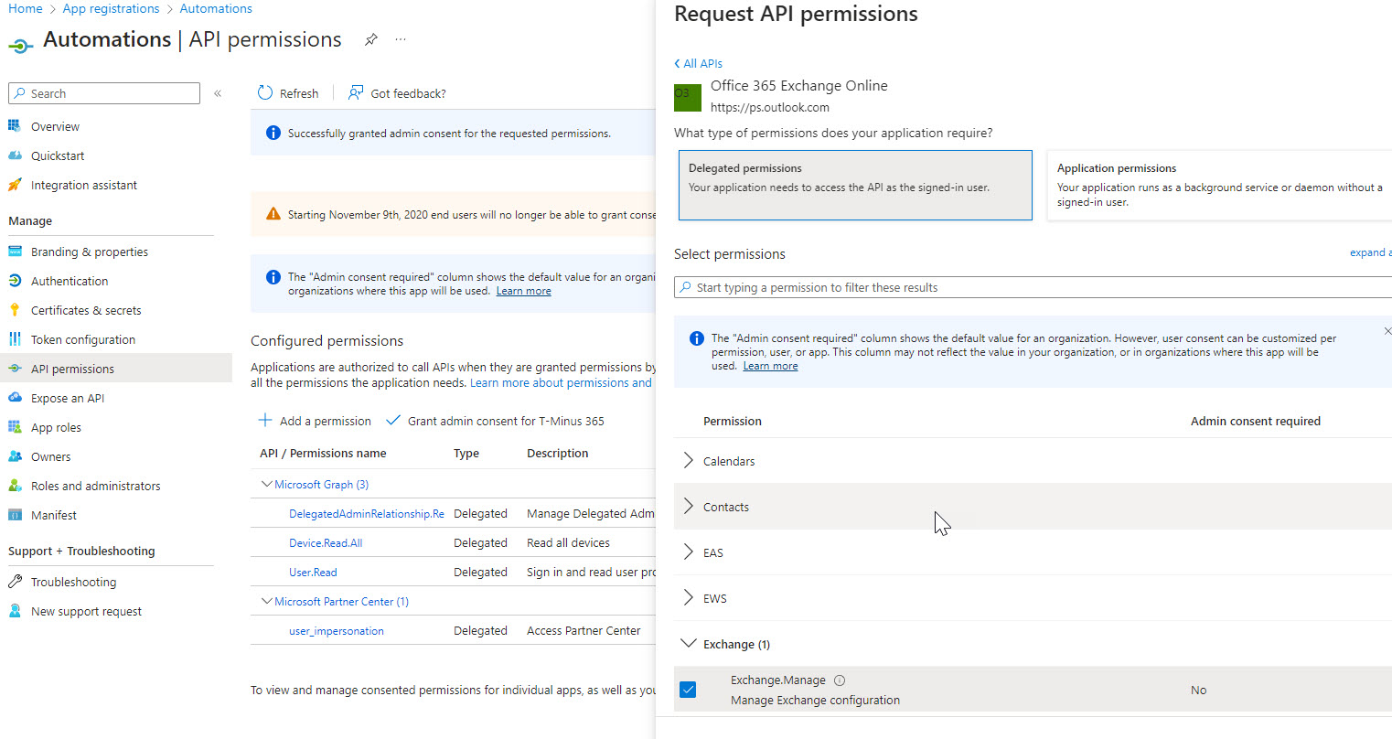The height and width of the screenshot is (739, 1392).
Task: Collapse the sidebar with the double-chevron icon
Action: 218,93
